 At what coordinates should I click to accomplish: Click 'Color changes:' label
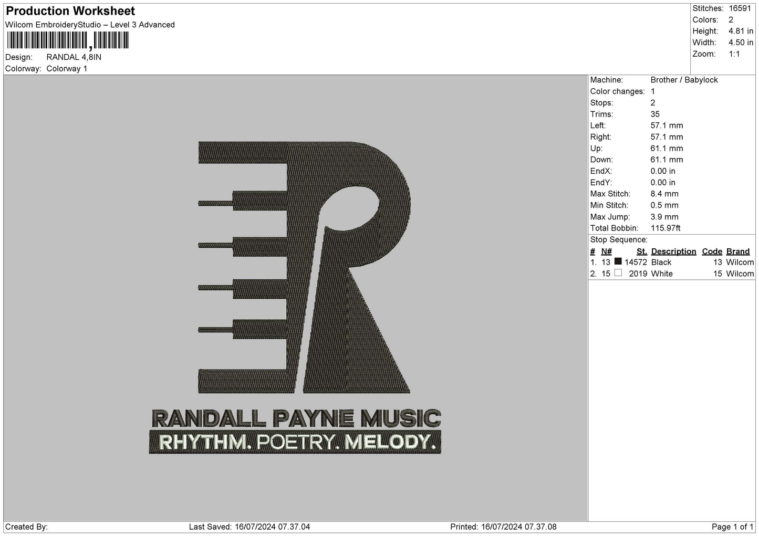[618, 91]
